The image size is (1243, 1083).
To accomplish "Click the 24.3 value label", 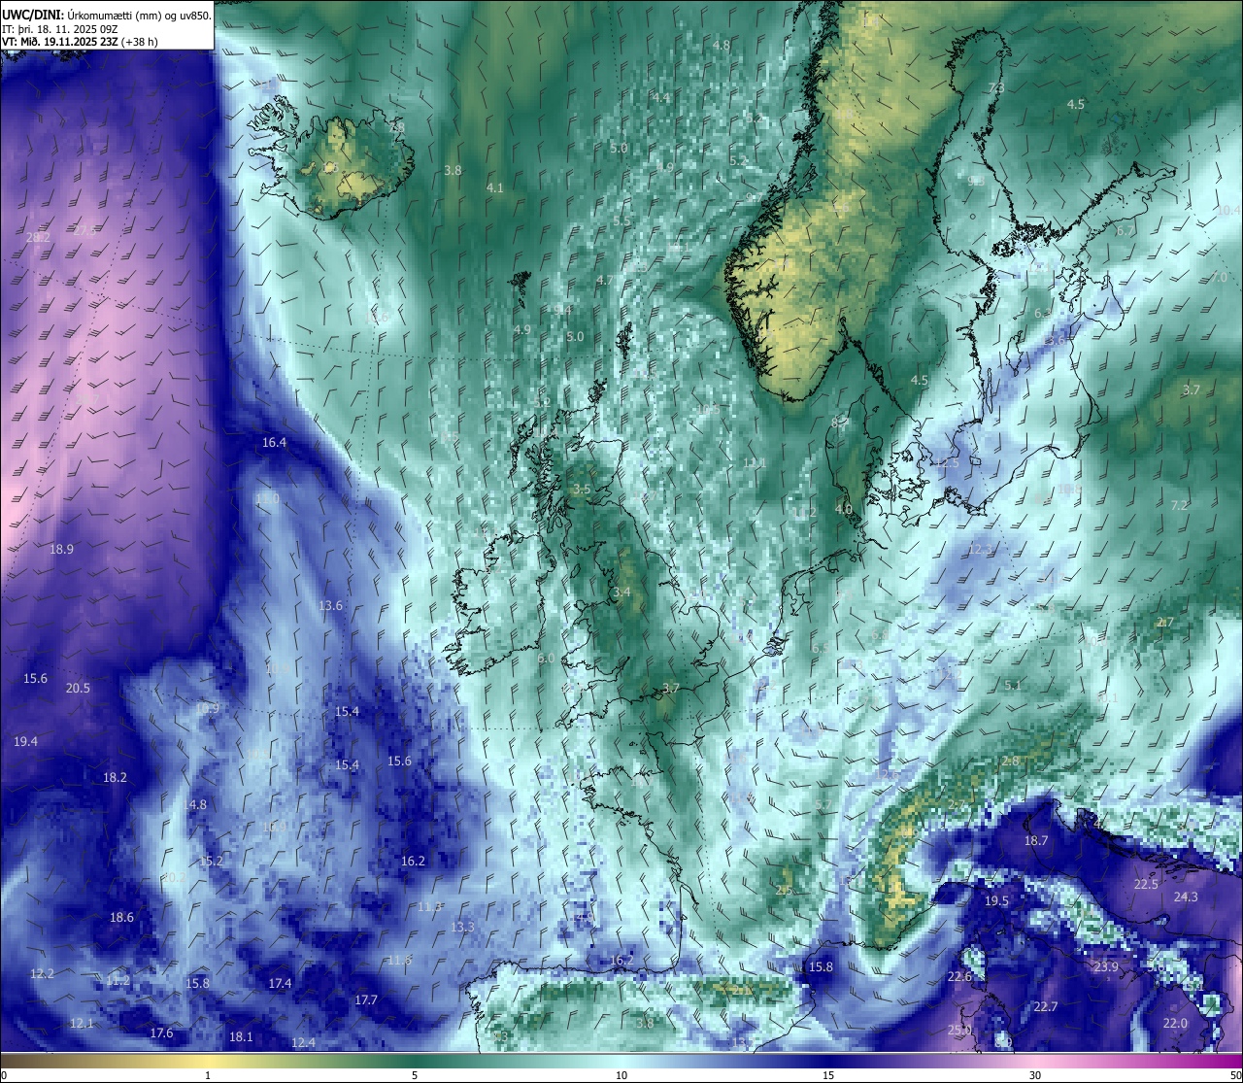I will [x=1186, y=897].
